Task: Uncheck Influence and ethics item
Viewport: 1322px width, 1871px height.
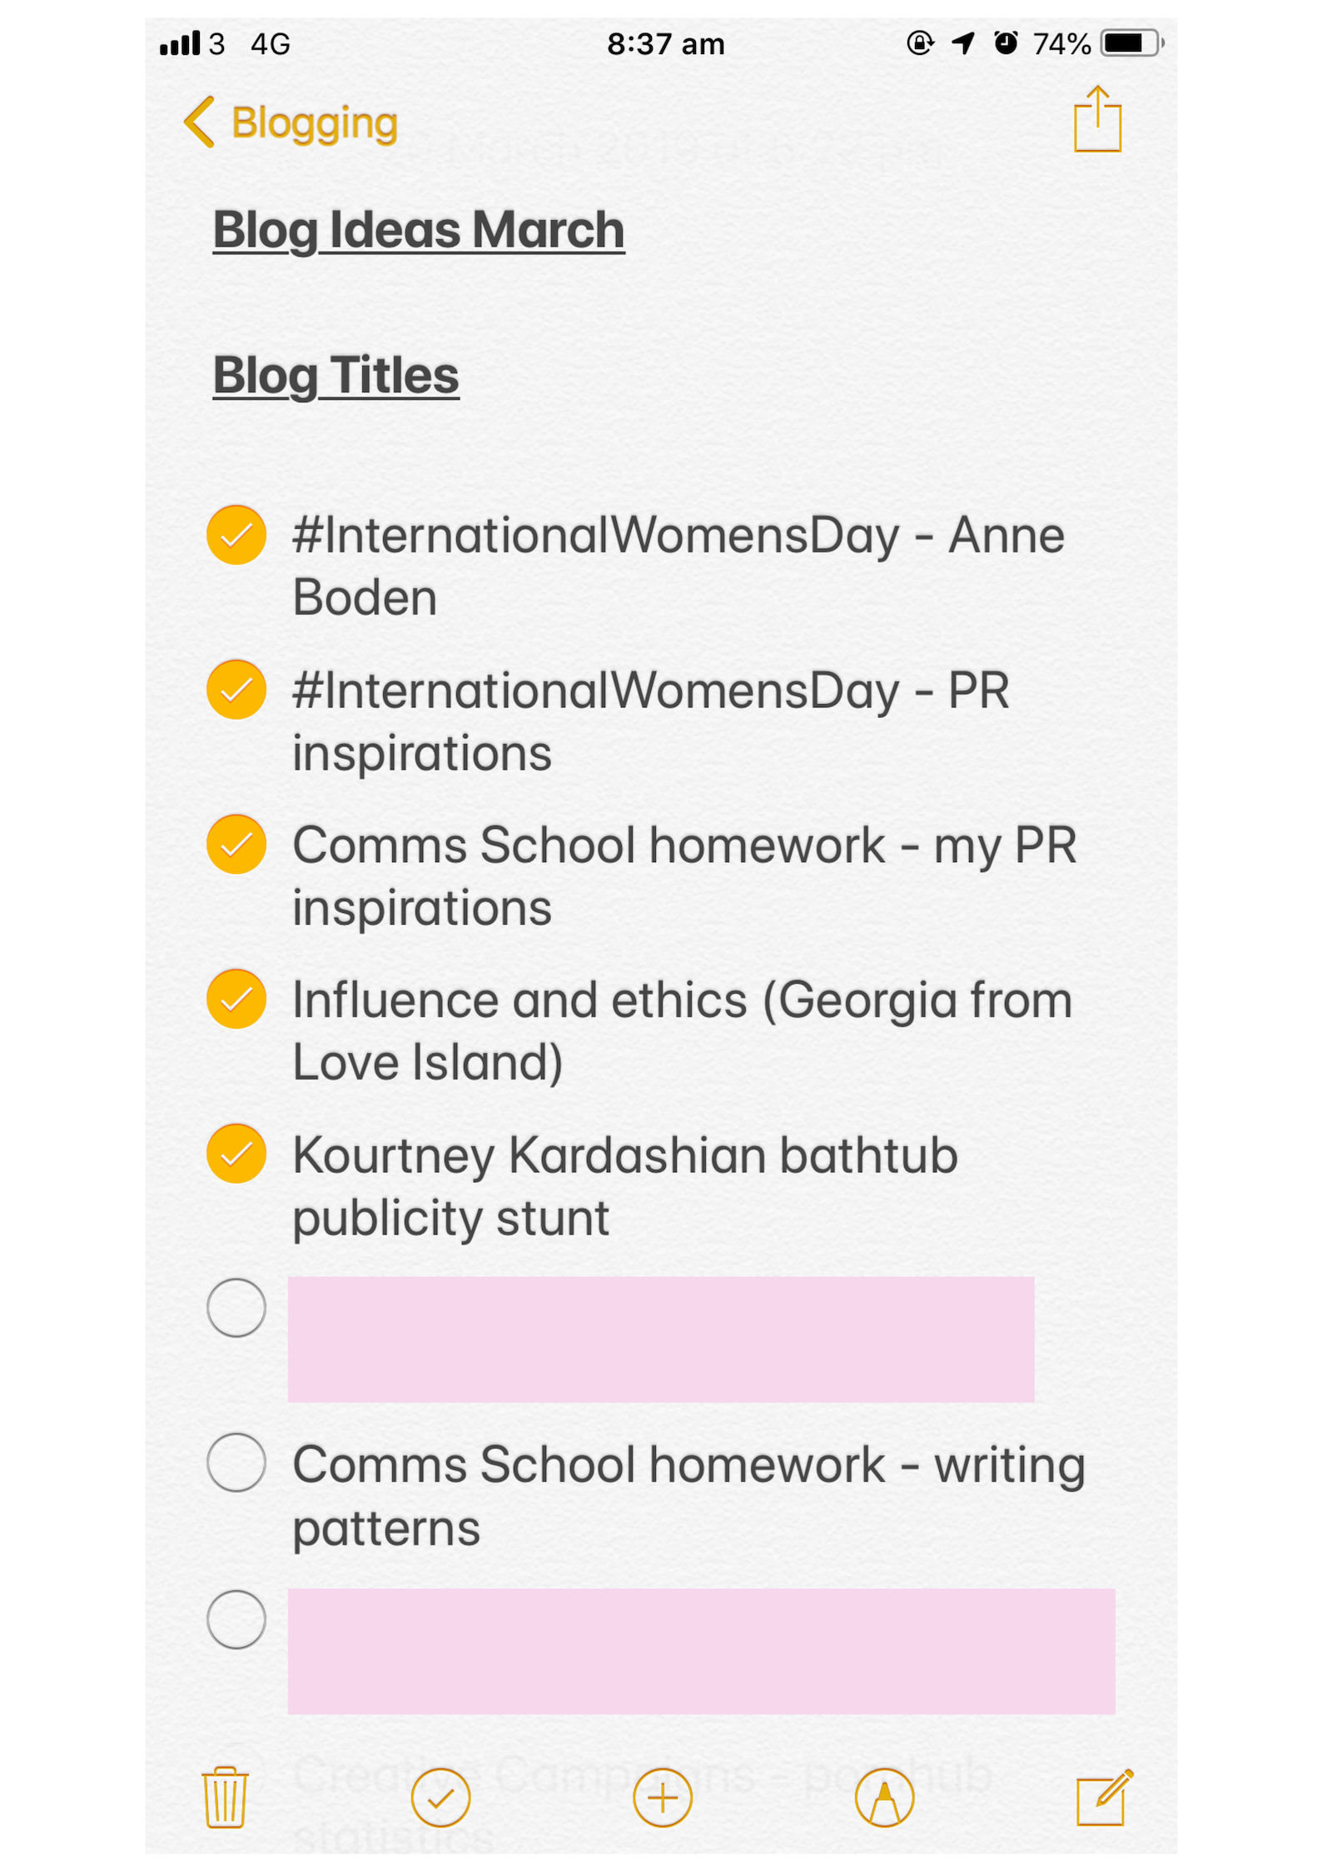Action: 236,998
